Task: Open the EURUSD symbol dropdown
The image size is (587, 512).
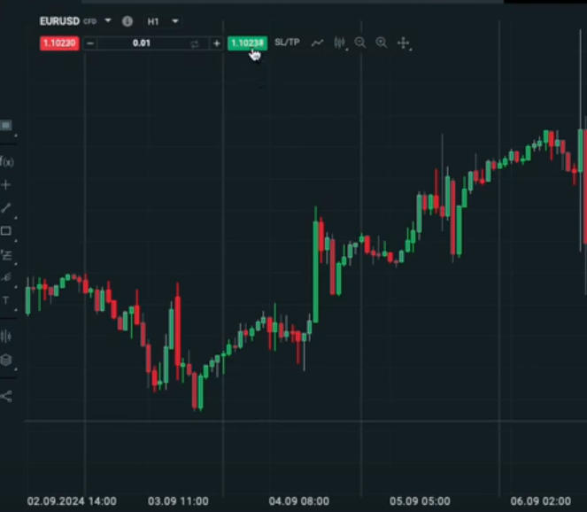Action: (x=108, y=20)
